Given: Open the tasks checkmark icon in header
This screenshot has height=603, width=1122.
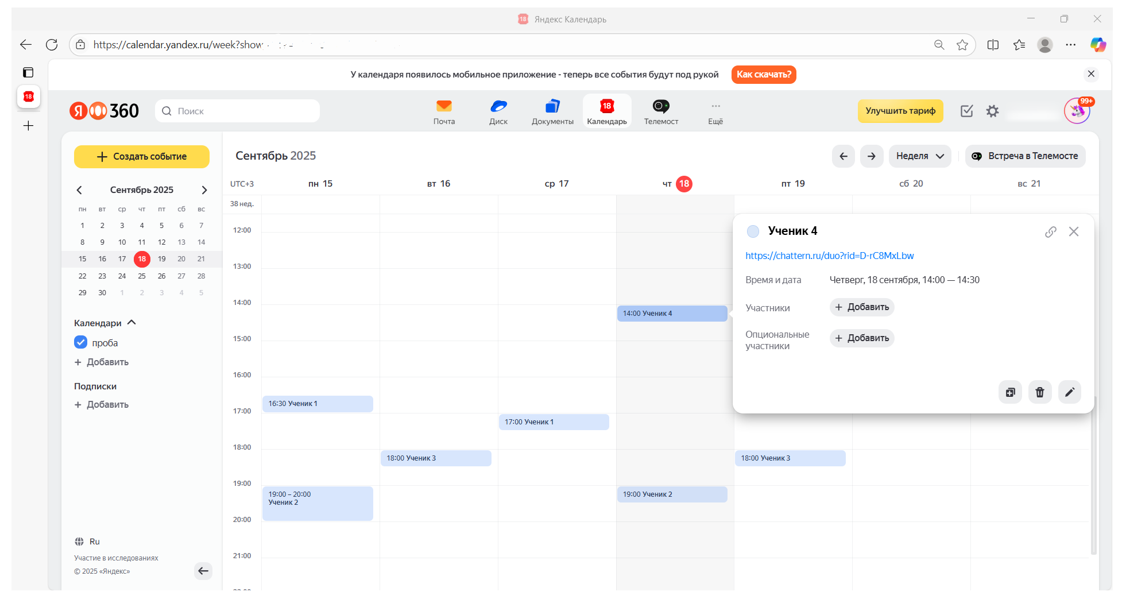Looking at the screenshot, I should pos(966,111).
